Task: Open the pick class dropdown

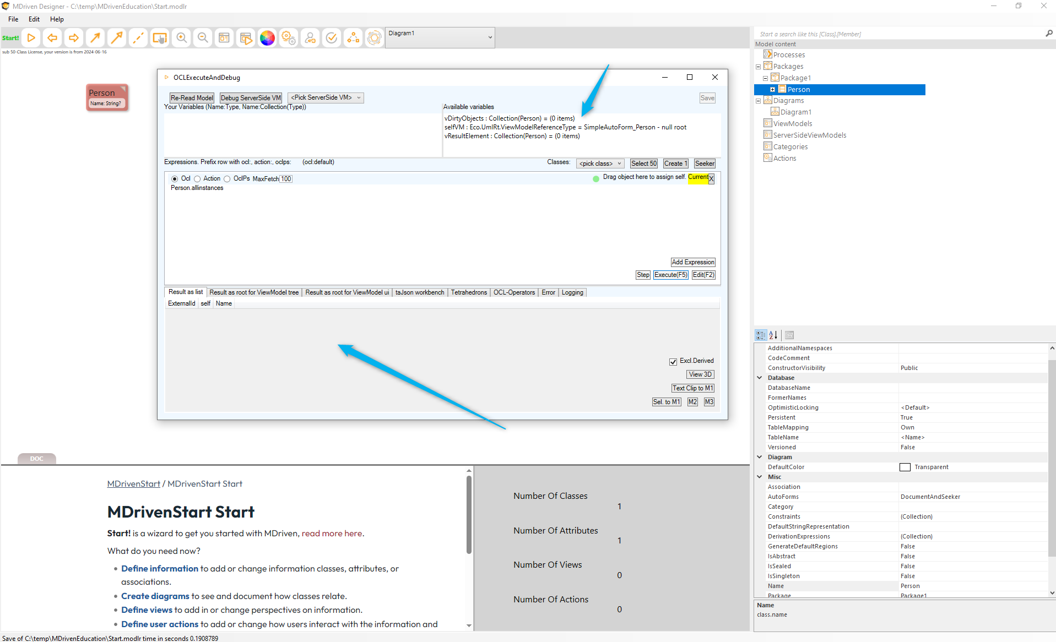Action: (600, 164)
